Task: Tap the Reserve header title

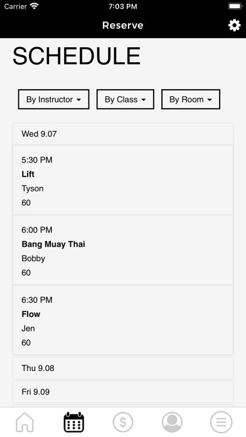Action: click(x=123, y=25)
